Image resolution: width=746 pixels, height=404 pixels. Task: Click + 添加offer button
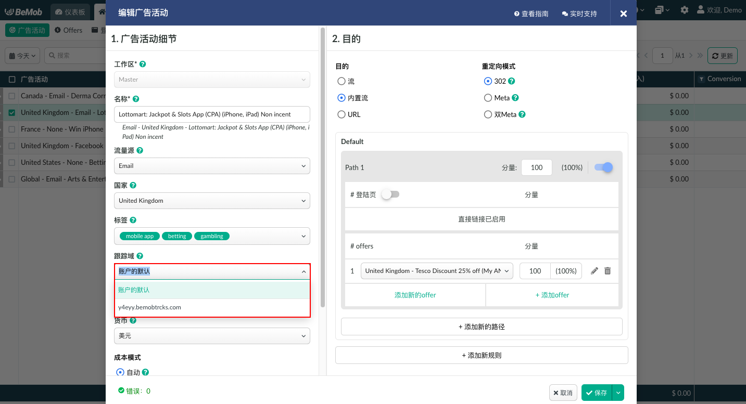(x=552, y=295)
